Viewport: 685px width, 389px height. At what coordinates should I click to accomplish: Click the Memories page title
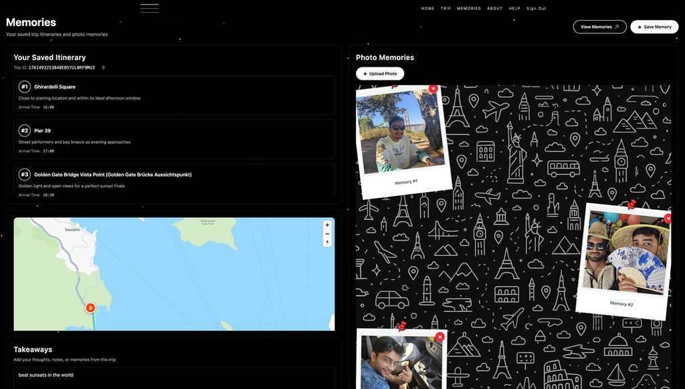31,22
